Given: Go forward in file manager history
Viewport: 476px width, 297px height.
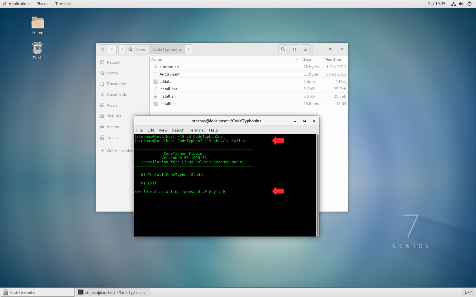Looking at the screenshot, I should pyautogui.click(x=112, y=49).
